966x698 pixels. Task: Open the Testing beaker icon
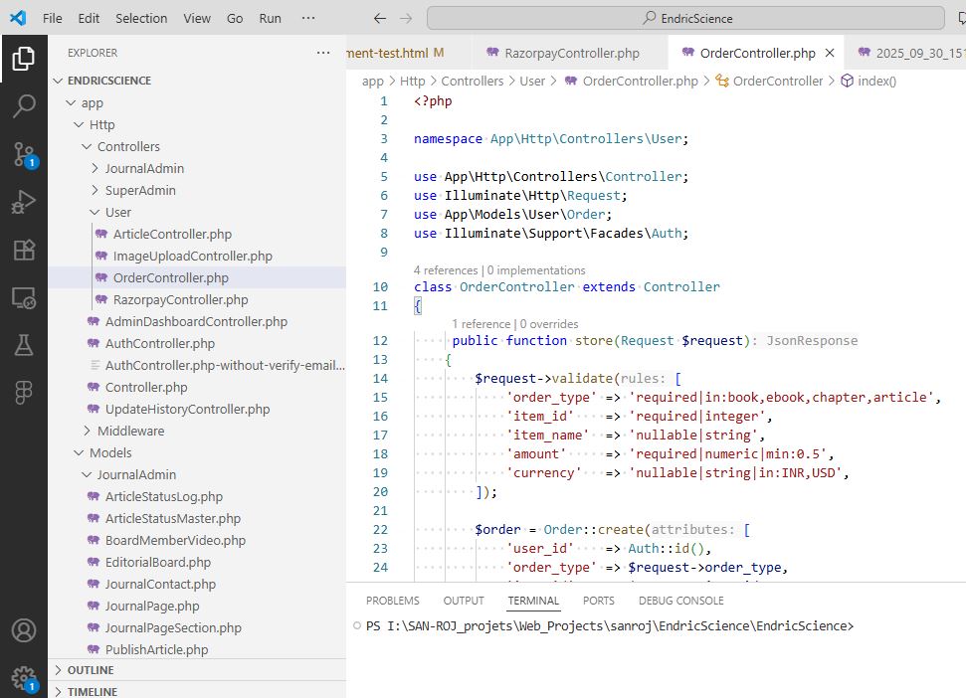coord(25,343)
